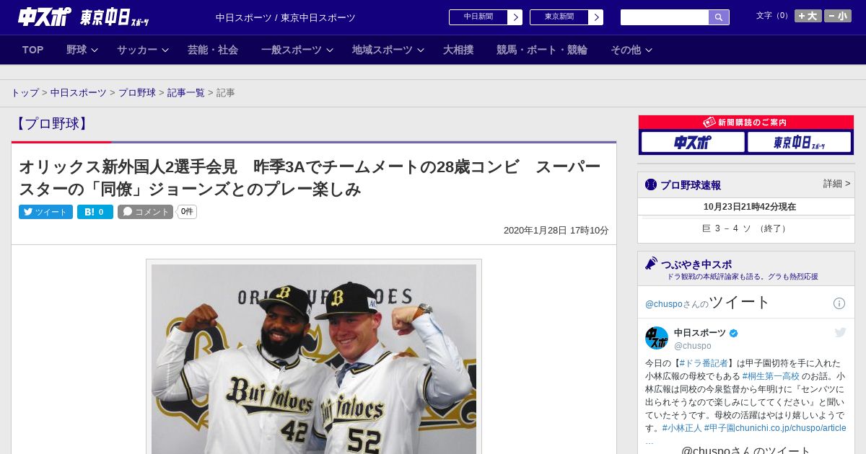The height and width of the screenshot is (454, 866).
Task: Open 詳細 > link in プロ野球速報
Action: 836,184
